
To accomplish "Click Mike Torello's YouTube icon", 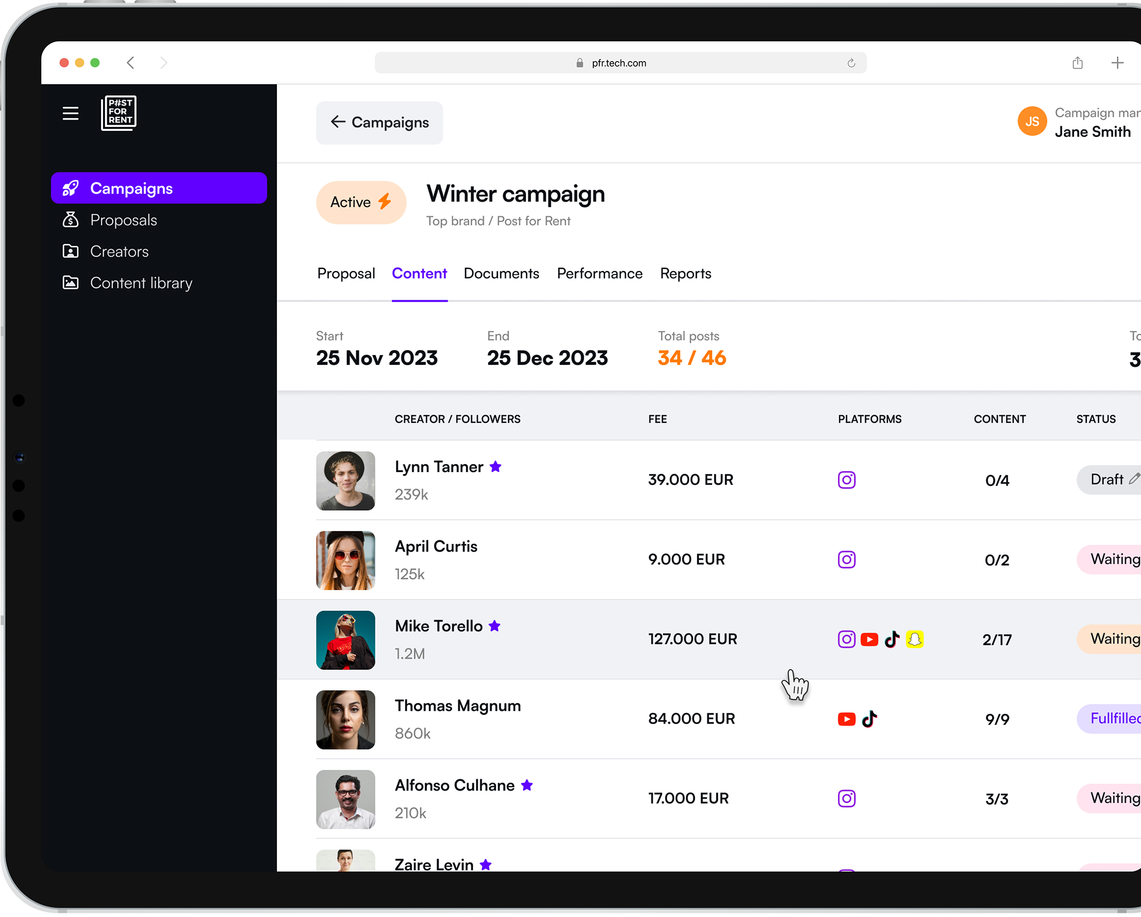I will 869,639.
